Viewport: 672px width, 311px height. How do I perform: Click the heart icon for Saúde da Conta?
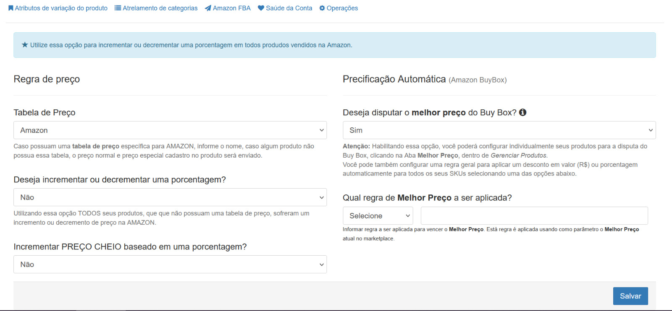(261, 8)
